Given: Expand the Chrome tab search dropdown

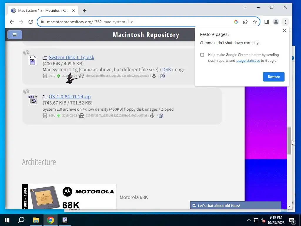Looking at the screenshot, I should [x=245, y=7].
